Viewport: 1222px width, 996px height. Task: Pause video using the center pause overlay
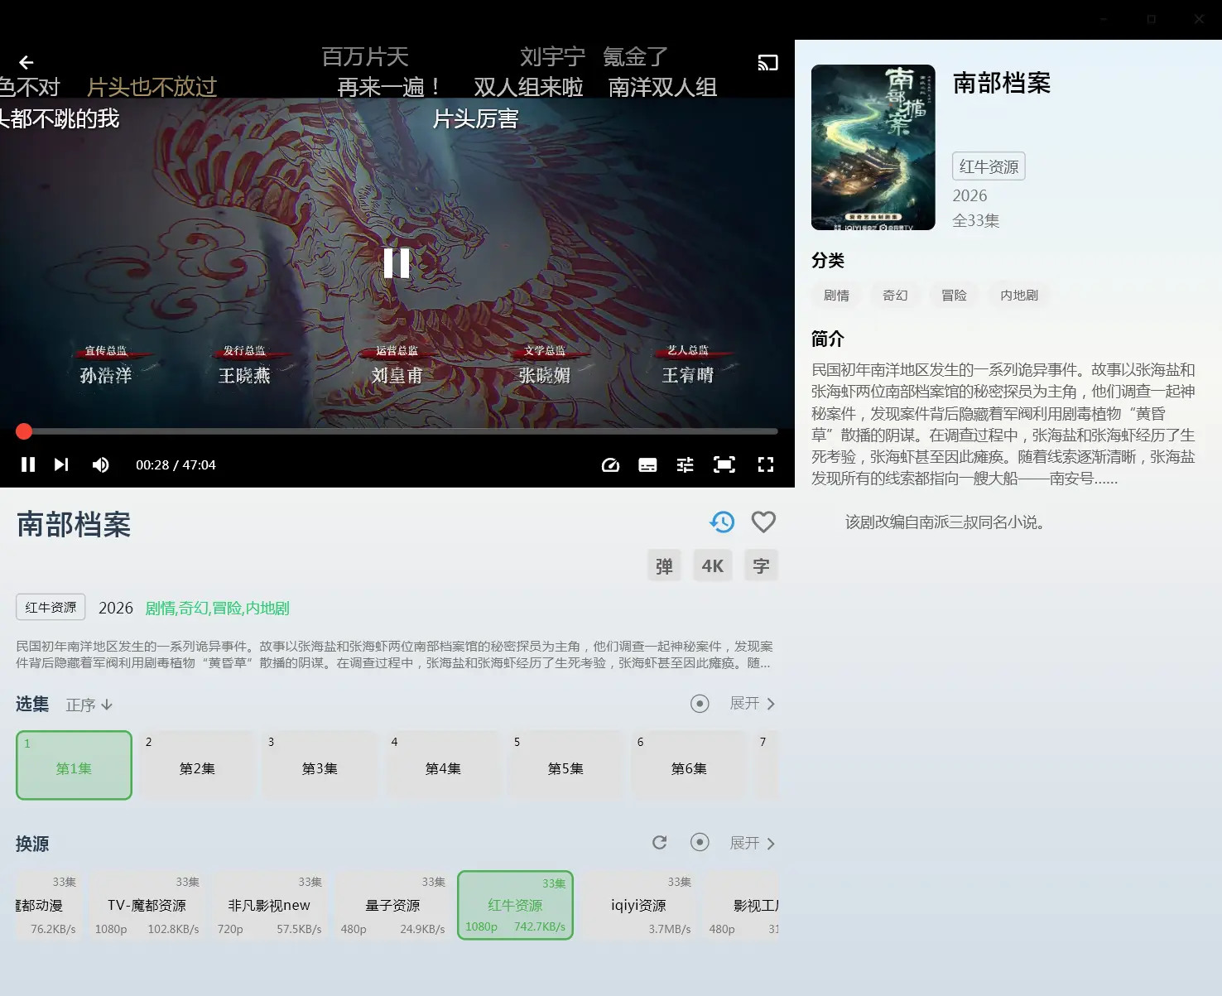[397, 263]
